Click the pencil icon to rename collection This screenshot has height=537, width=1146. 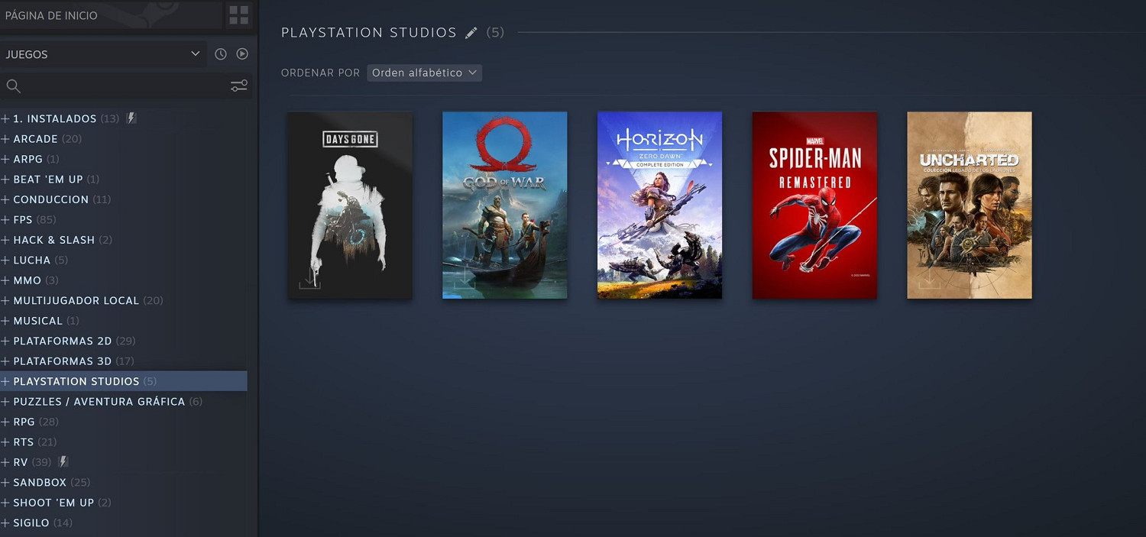[471, 33]
